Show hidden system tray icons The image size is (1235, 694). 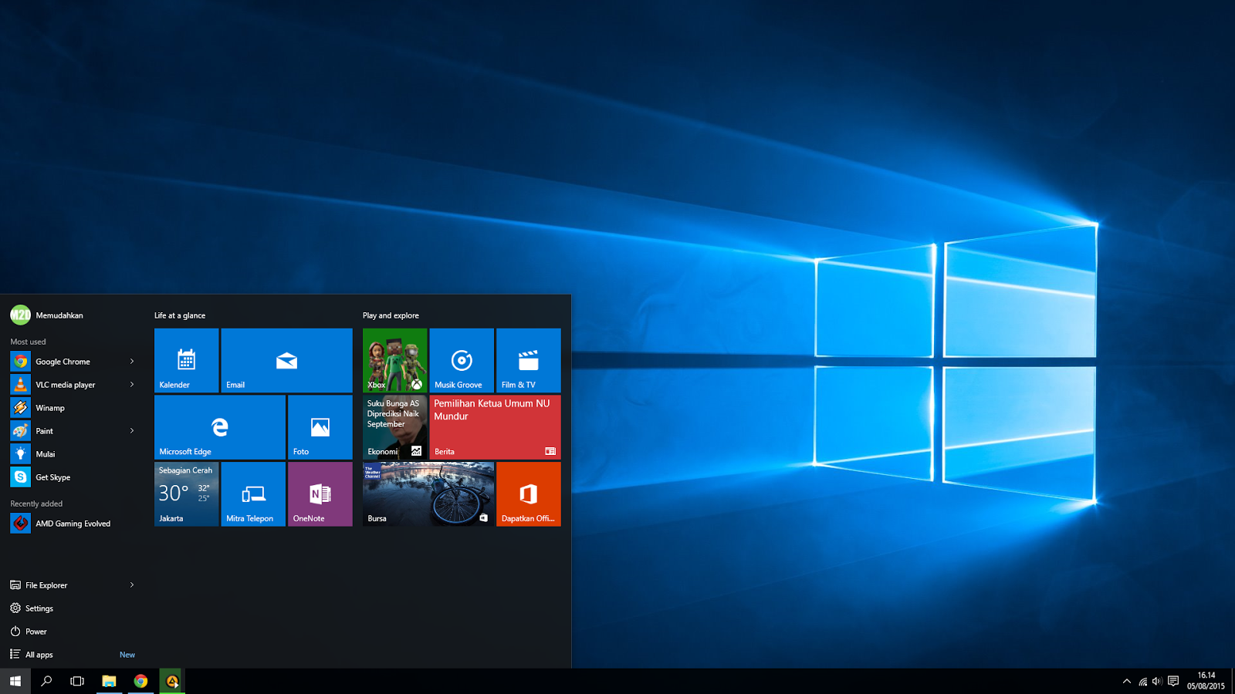1127,681
